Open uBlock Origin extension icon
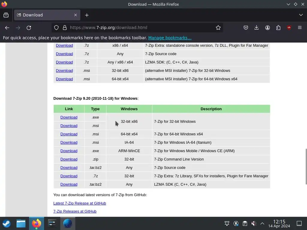The height and width of the screenshot is (230, 307). [x=289, y=28]
